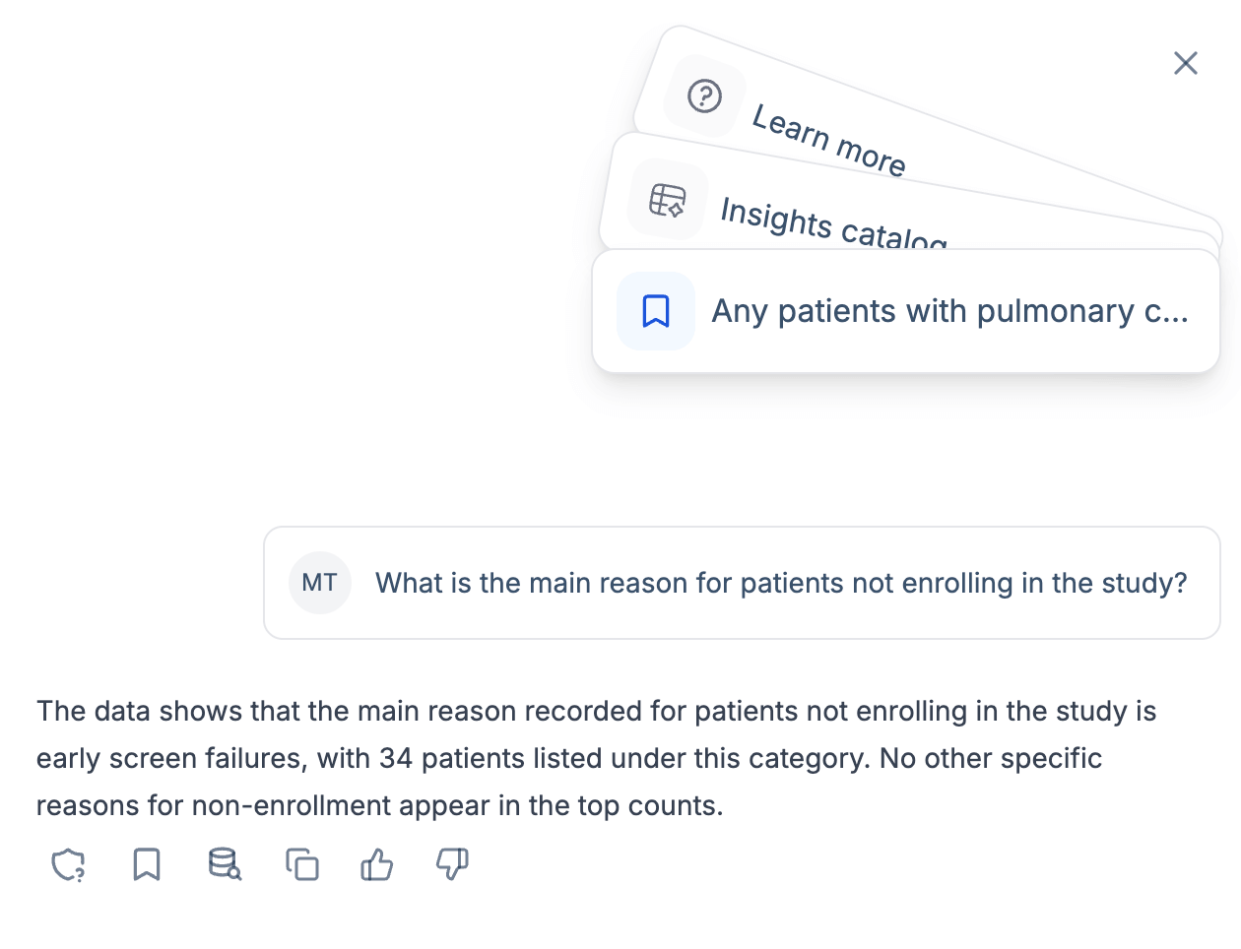This screenshot has height=949, width=1241.
Task: Click the user question about patients not enrolling
Action: 781,583
